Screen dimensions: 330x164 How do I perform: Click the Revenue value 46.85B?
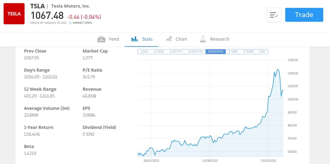tap(89, 96)
